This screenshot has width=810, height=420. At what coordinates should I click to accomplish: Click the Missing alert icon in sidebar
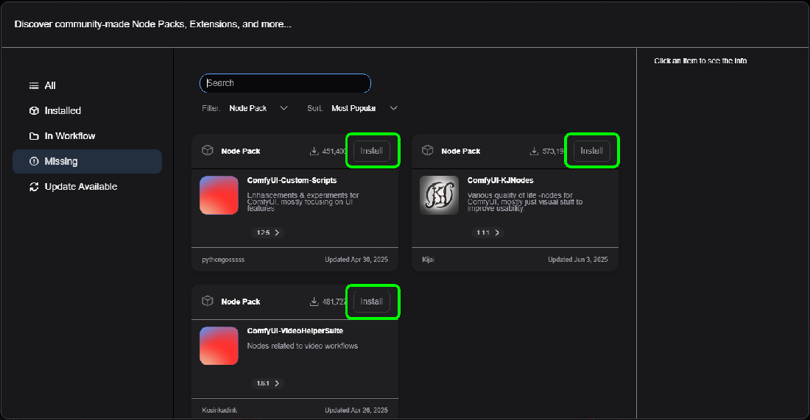click(x=34, y=162)
